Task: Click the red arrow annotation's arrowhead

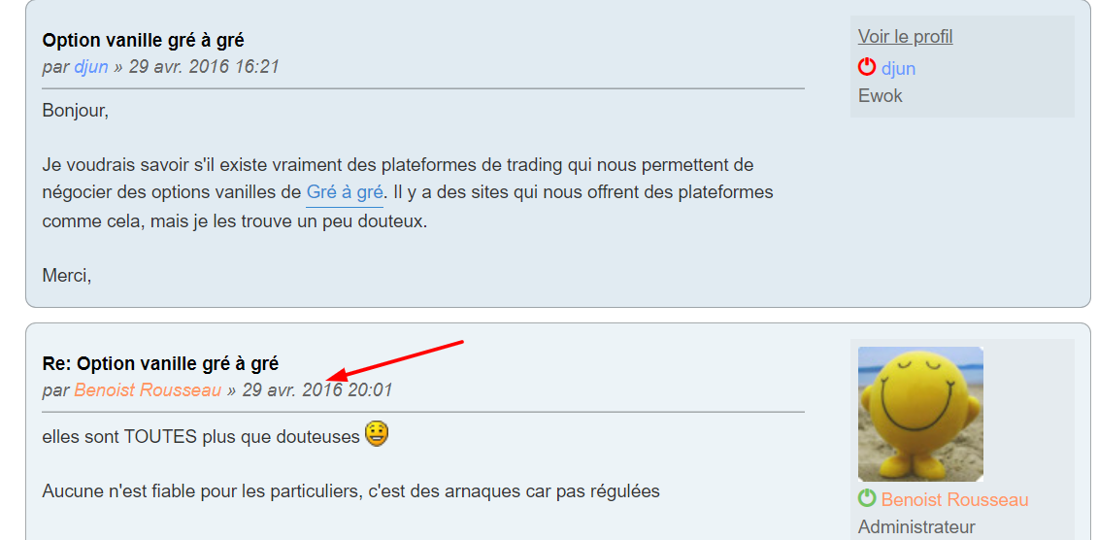Action: point(341,377)
